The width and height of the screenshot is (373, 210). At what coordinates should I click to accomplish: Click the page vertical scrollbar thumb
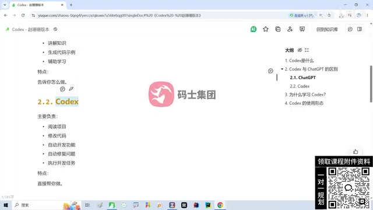[x=371, y=84]
